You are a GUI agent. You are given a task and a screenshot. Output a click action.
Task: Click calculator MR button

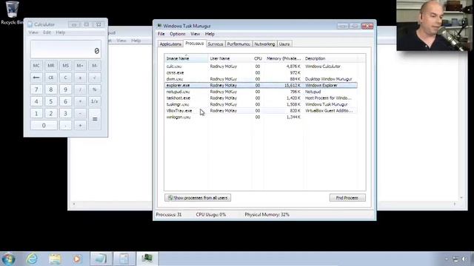(51, 66)
